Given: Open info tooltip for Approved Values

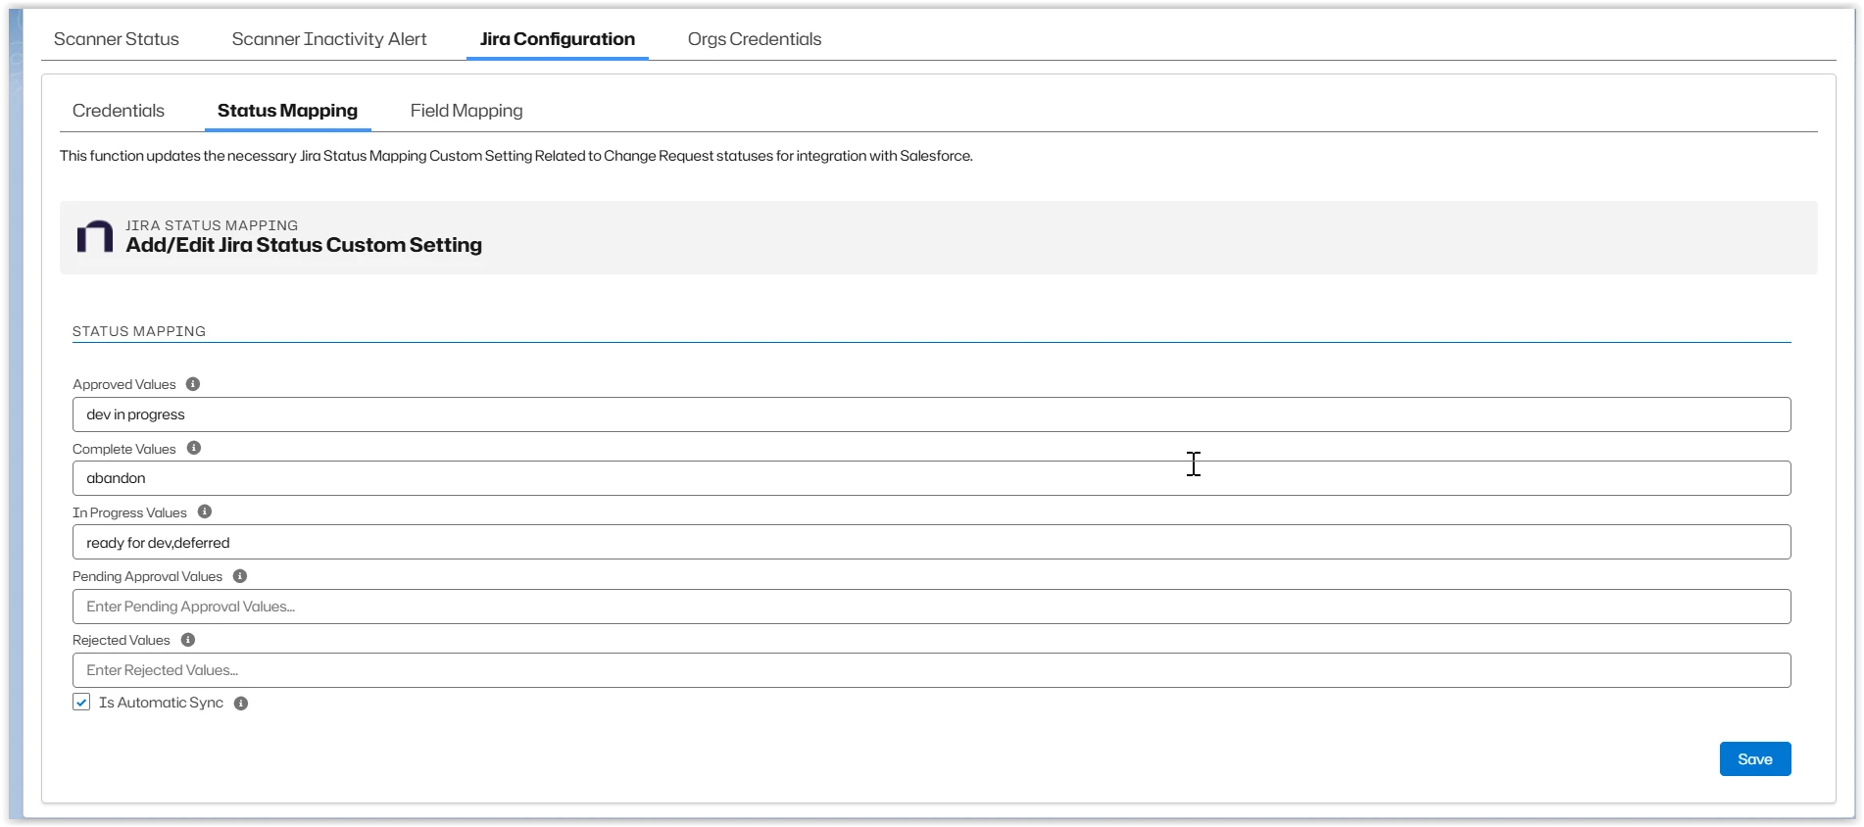Looking at the screenshot, I should coord(193,384).
